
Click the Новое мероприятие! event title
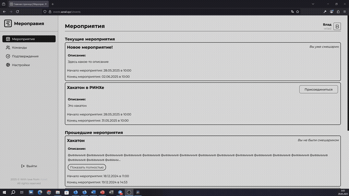point(89,47)
